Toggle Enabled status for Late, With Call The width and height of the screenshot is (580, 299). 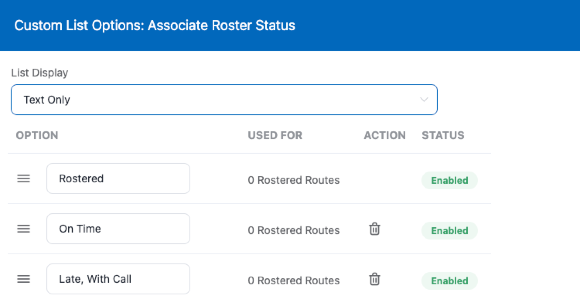pos(449,281)
